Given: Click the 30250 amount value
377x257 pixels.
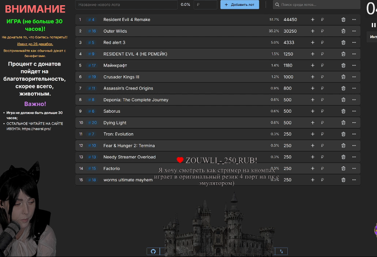Looking at the screenshot, I should [x=290, y=31].
